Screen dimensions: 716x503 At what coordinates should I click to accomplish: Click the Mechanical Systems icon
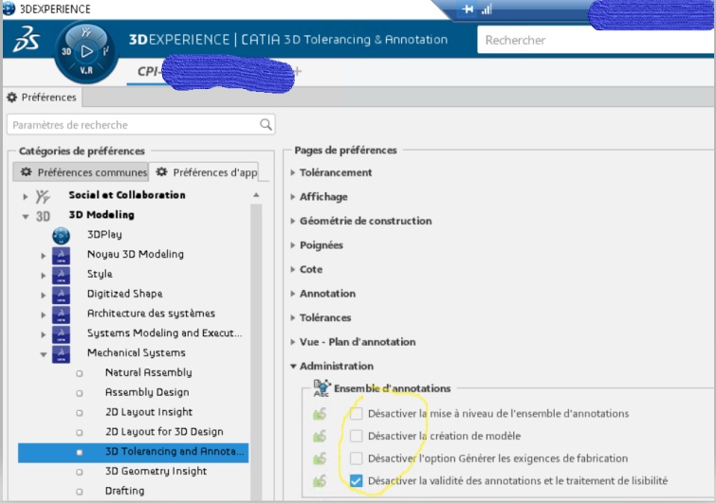point(62,354)
